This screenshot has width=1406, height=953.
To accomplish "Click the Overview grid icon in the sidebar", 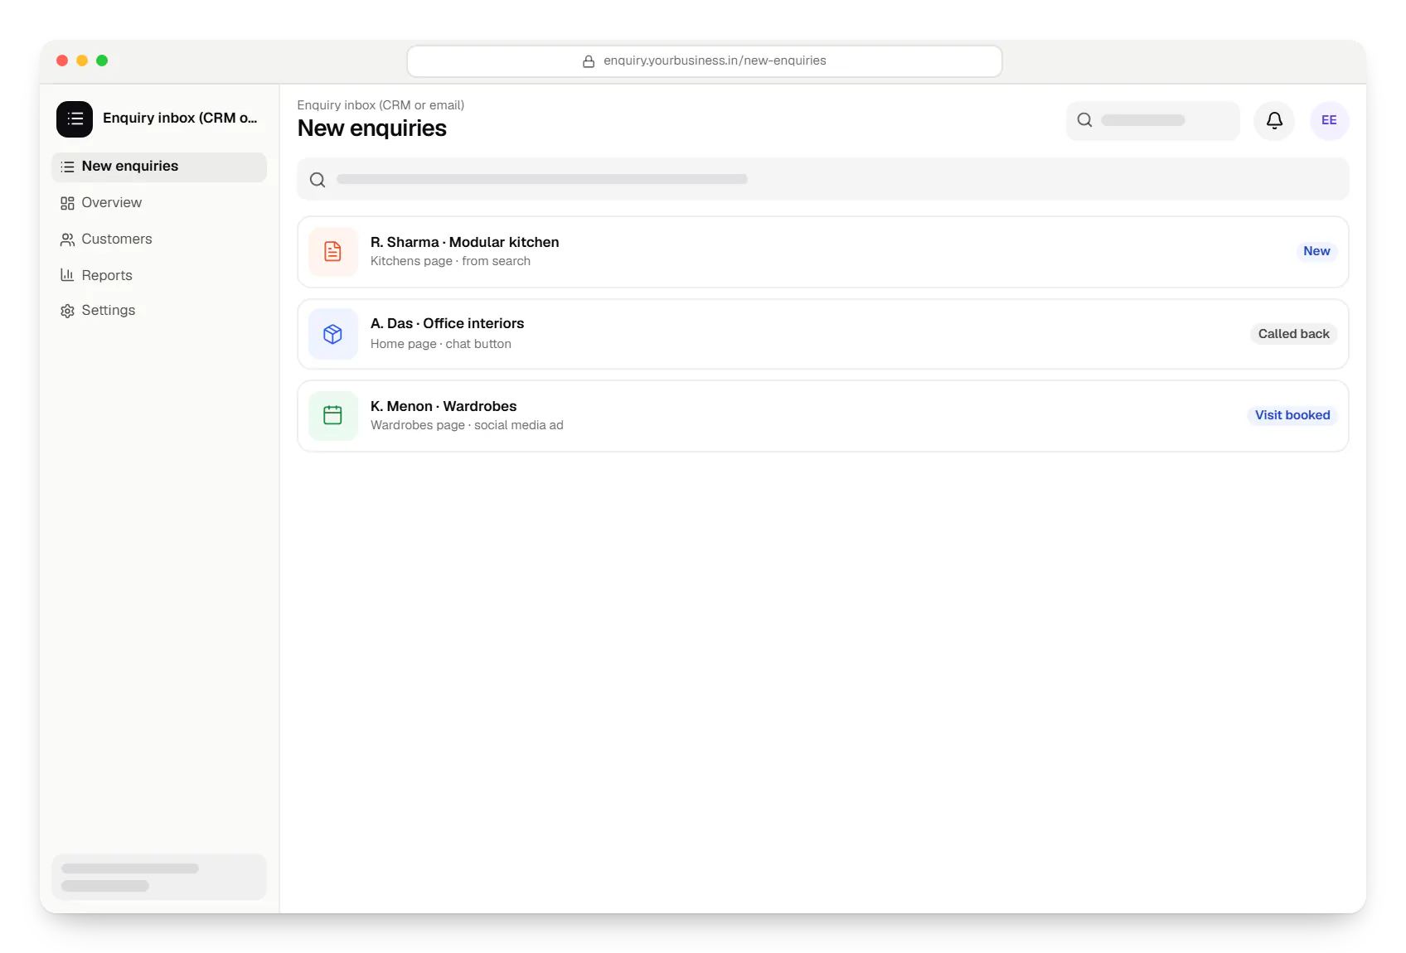I will point(67,203).
